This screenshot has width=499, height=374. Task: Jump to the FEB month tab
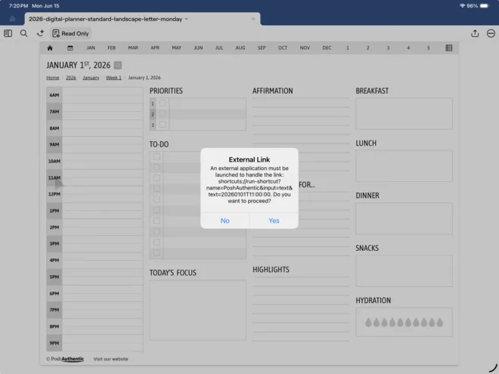(111, 48)
